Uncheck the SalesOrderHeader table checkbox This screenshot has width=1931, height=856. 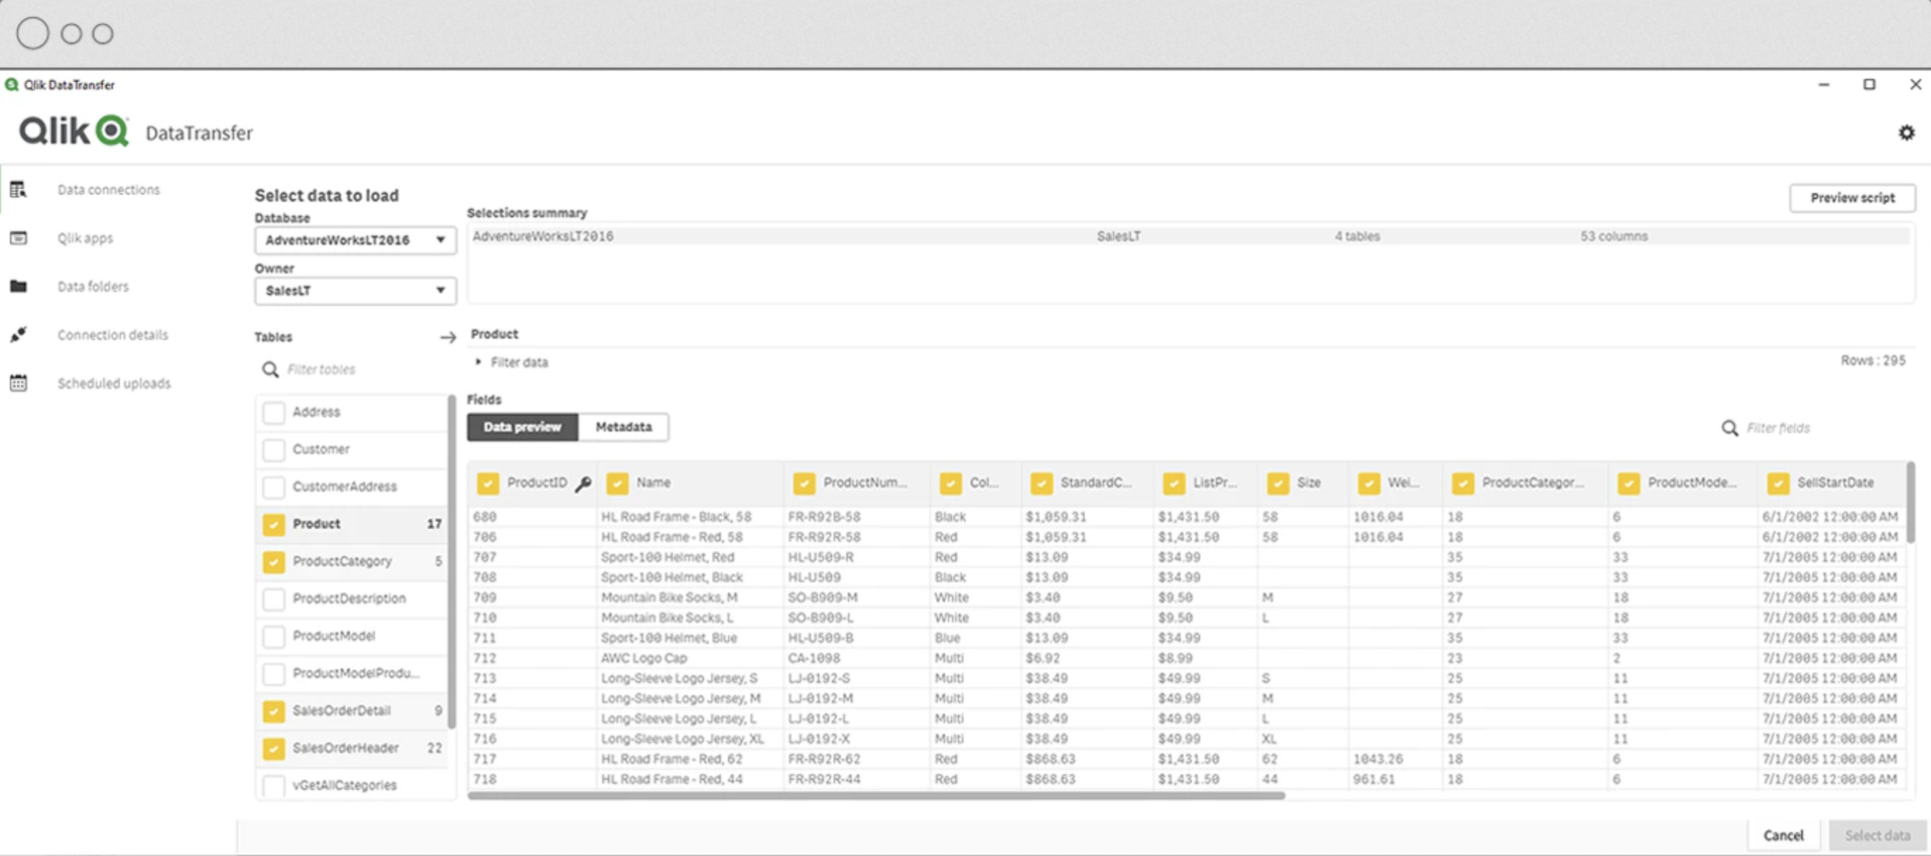pos(274,748)
